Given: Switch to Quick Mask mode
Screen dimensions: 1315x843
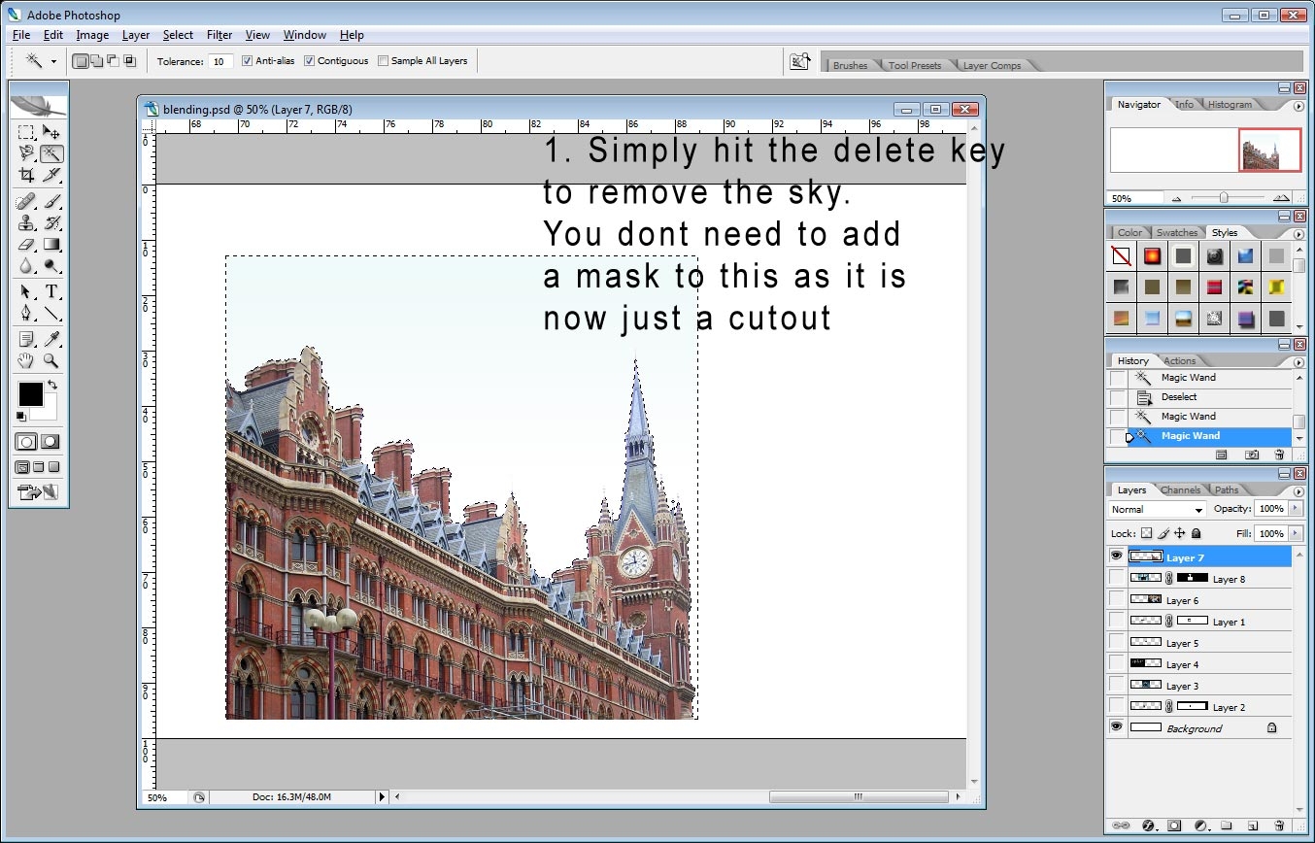Looking at the screenshot, I should click(x=50, y=442).
